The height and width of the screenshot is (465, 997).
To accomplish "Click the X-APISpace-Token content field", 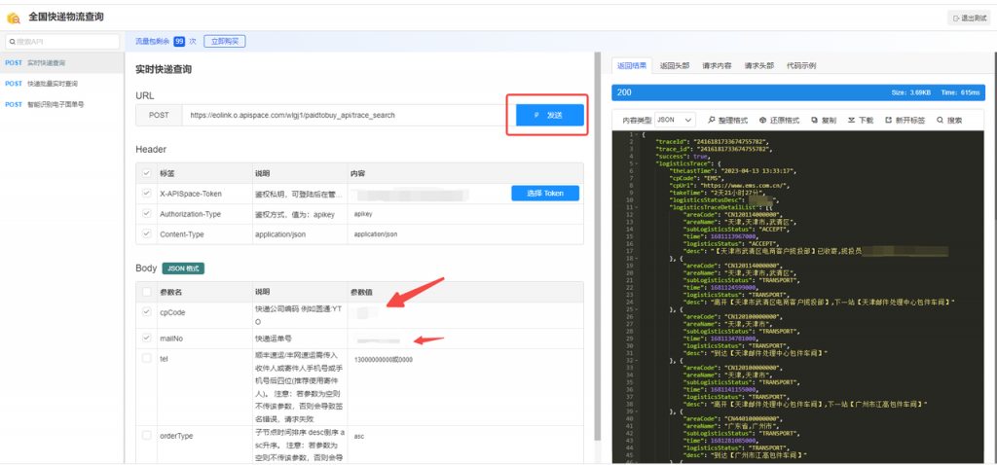I will click(x=428, y=194).
